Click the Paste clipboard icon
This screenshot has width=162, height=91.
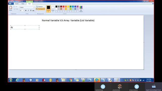(11, 8)
